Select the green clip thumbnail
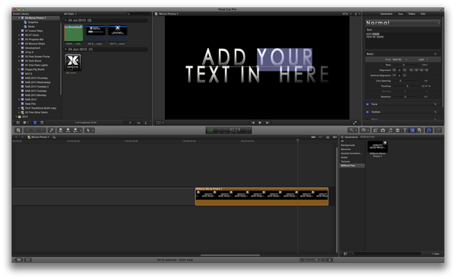Image resolution: width=456 pixels, height=279 pixels. pos(74,33)
